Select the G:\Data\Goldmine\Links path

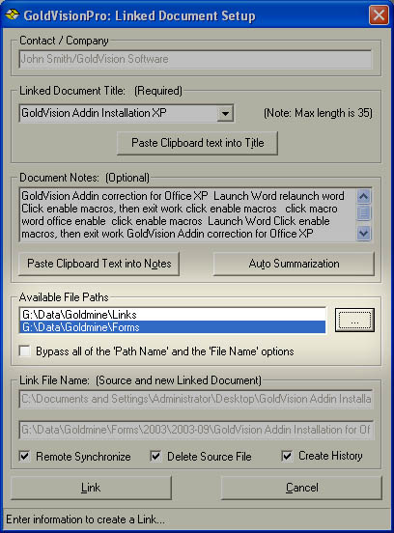[173, 315]
